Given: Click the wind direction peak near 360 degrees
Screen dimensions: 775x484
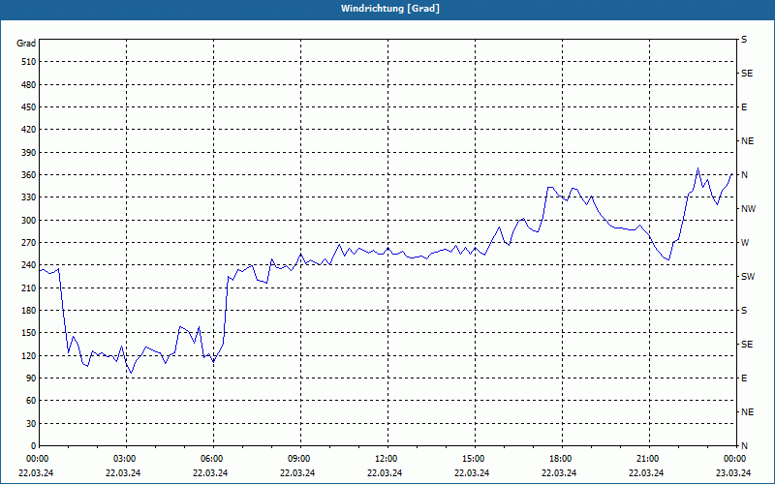Looking at the screenshot, I should click(697, 167).
